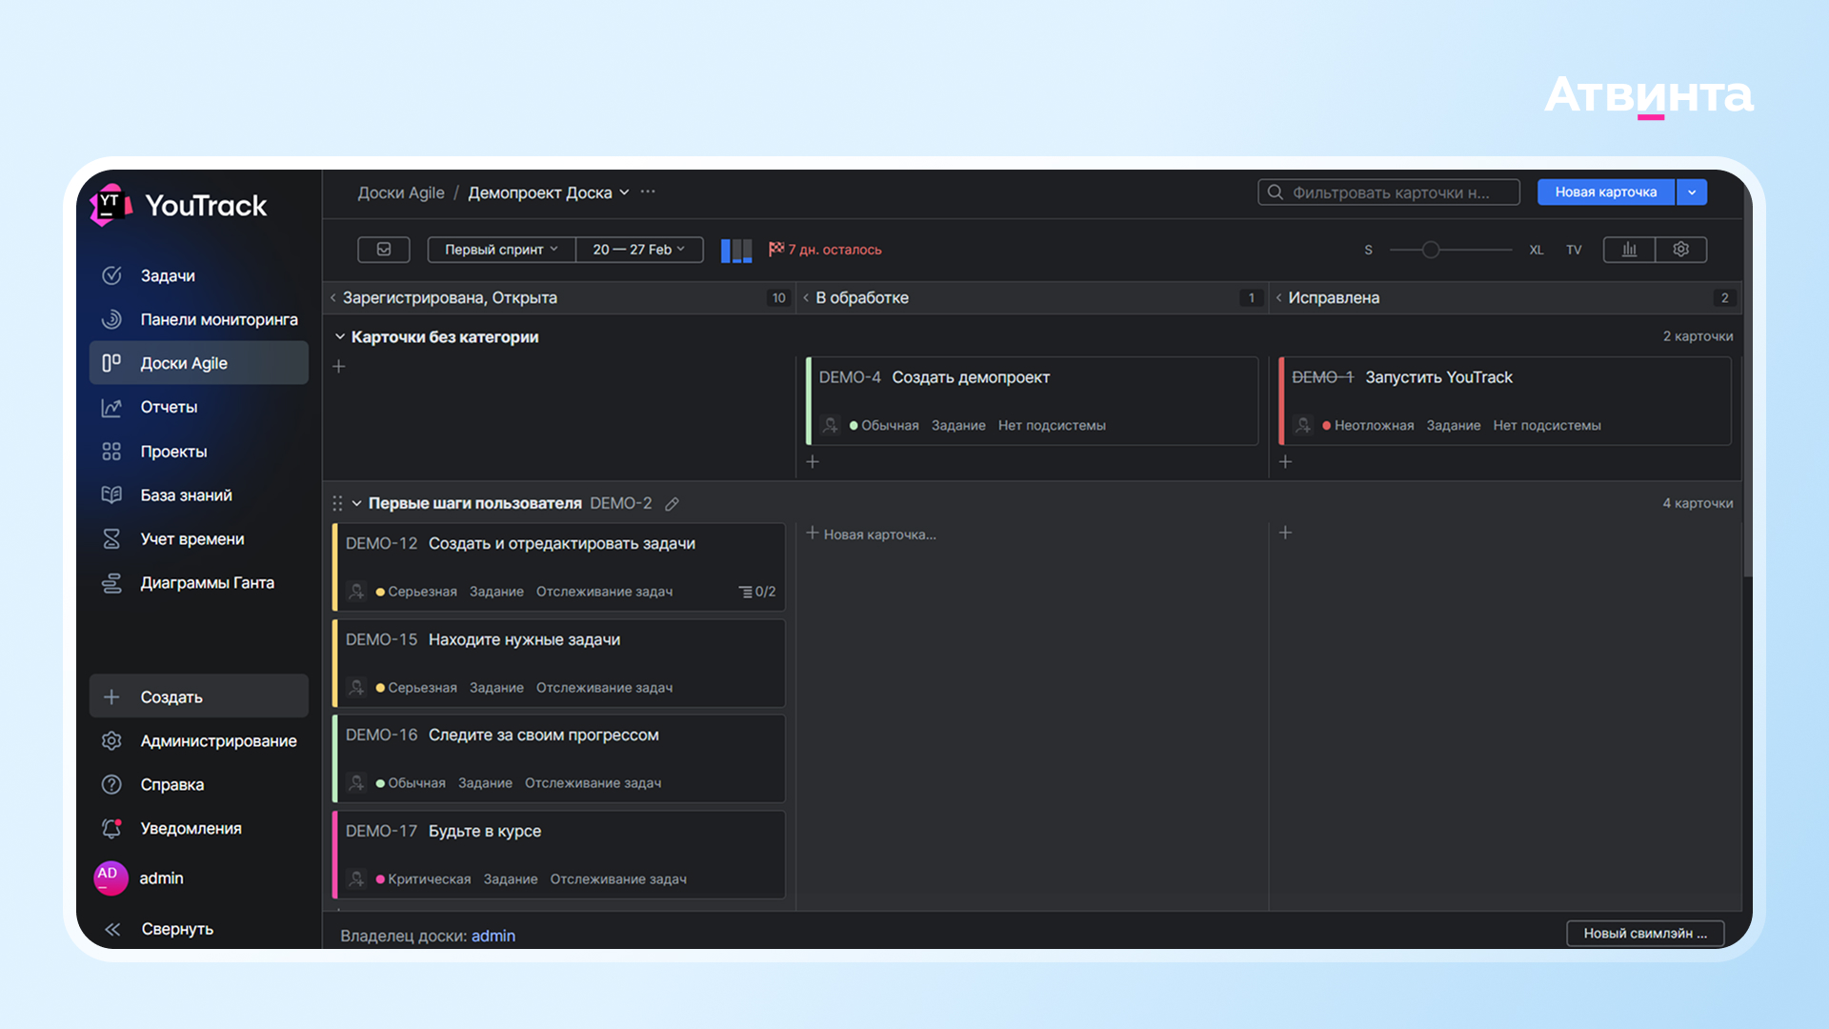This screenshot has height=1029, width=1829.
Task: Open the board chart icon
Action: (x=1629, y=250)
